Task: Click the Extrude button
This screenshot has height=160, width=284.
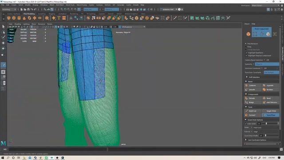Action: tap(253, 98)
